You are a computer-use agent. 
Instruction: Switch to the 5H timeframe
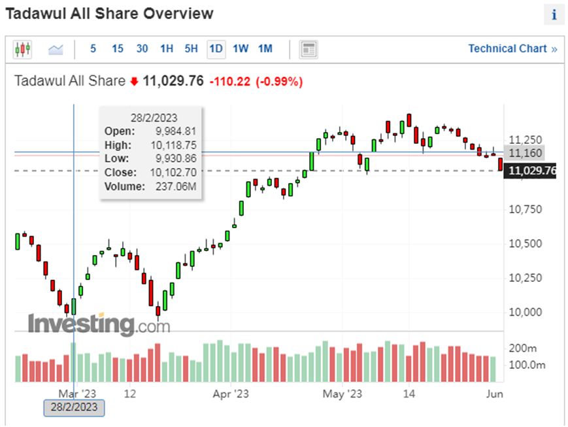[191, 48]
